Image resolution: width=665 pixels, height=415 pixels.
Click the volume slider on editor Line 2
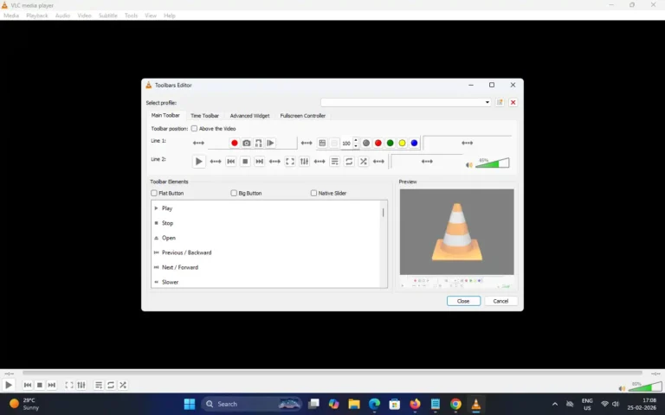492,163
